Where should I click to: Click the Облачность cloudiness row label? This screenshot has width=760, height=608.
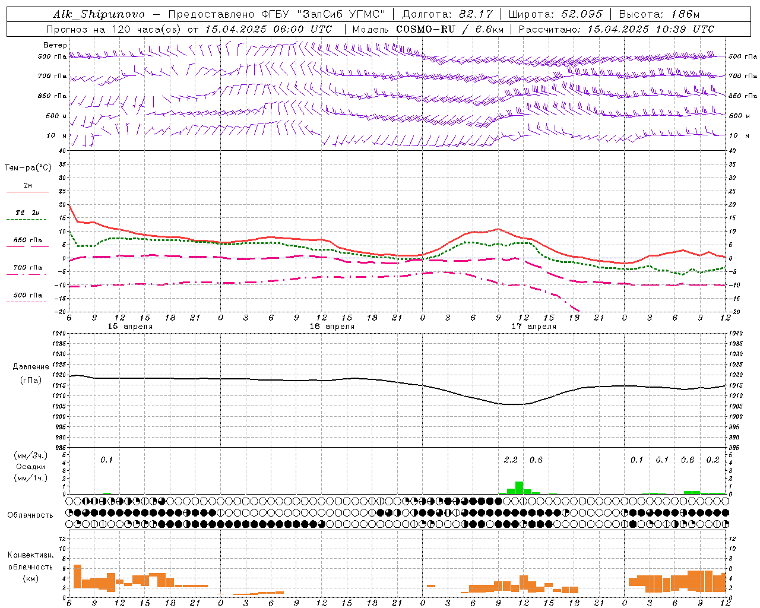tap(30, 515)
